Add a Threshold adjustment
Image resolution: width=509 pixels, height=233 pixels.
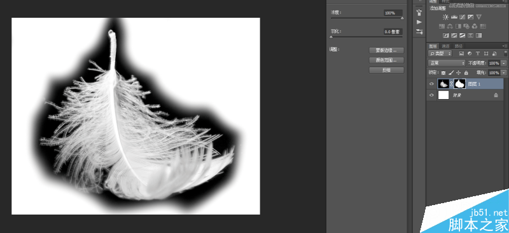[463, 36]
